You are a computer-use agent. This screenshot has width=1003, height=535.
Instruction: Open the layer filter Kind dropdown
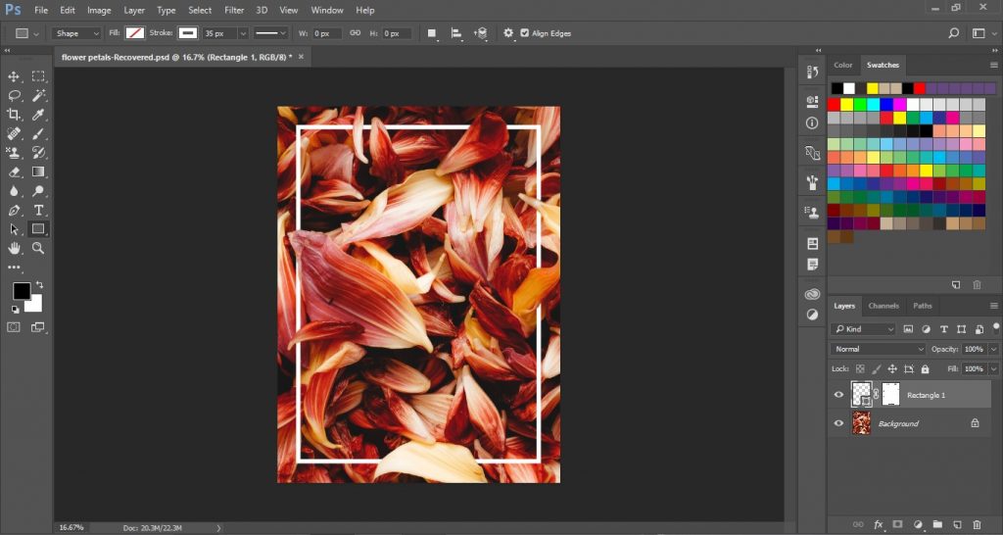tap(863, 329)
